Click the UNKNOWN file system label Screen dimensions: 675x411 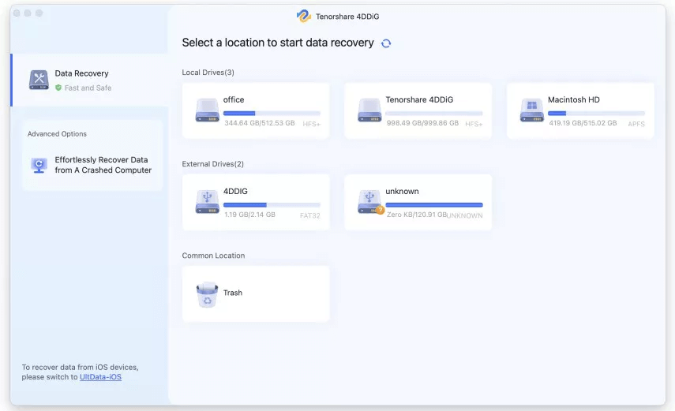464,215
